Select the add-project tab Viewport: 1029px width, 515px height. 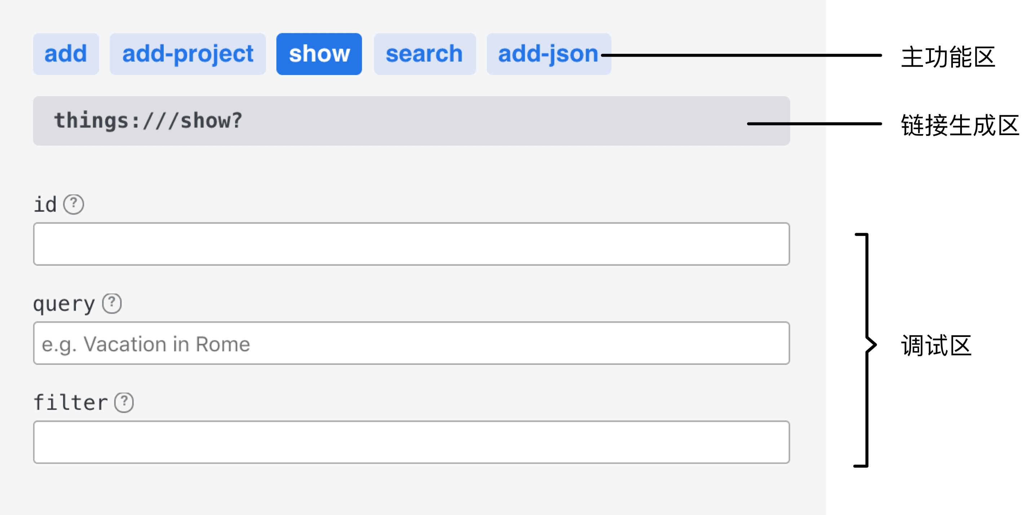pos(188,54)
